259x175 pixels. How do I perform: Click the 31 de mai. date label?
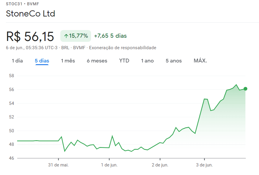tap(58, 165)
